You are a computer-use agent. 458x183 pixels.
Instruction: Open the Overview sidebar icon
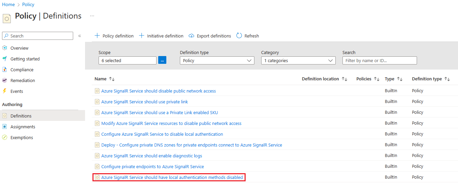tap(5, 48)
